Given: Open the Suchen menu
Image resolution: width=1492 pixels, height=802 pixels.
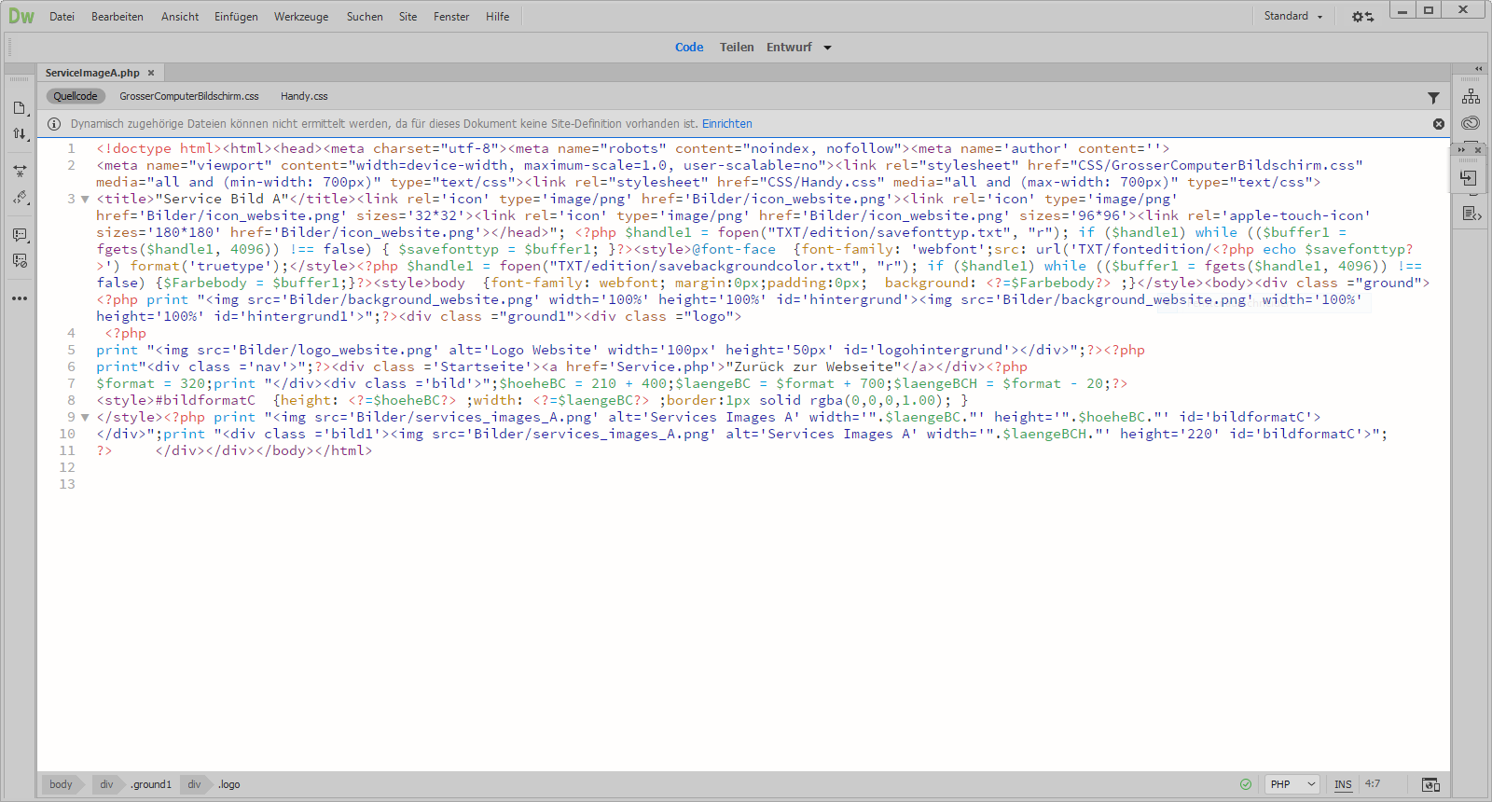Looking at the screenshot, I should [365, 17].
